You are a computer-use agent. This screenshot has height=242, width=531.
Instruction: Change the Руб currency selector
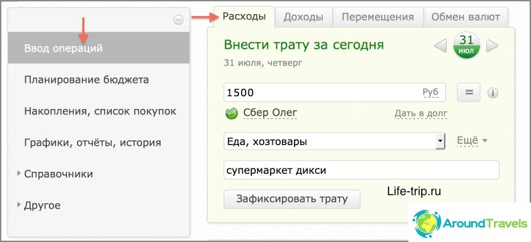(x=431, y=92)
